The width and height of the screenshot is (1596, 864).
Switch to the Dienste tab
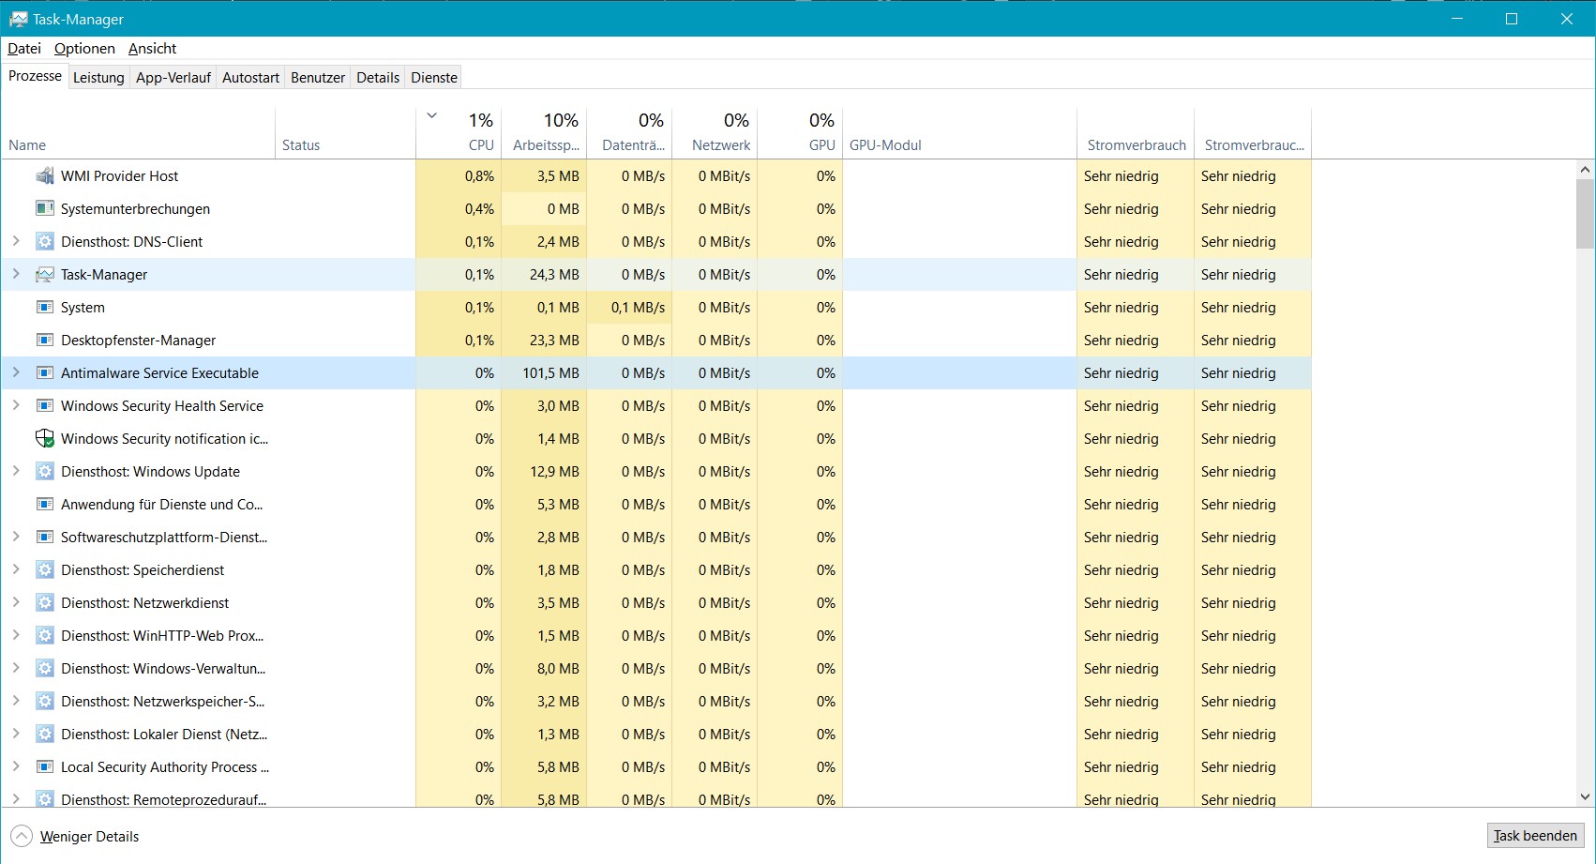click(434, 78)
